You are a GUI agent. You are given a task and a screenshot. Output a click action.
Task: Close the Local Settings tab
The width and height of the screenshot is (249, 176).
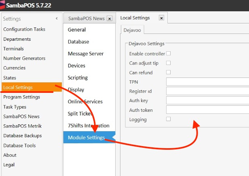click(161, 18)
